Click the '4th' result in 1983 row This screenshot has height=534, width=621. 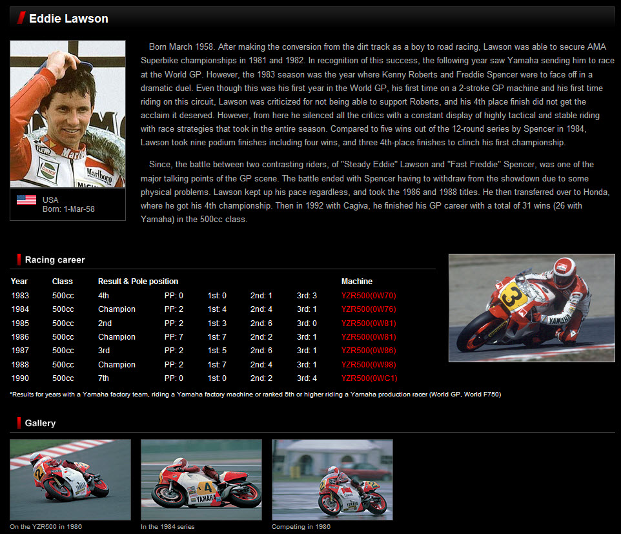tap(103, 296)
